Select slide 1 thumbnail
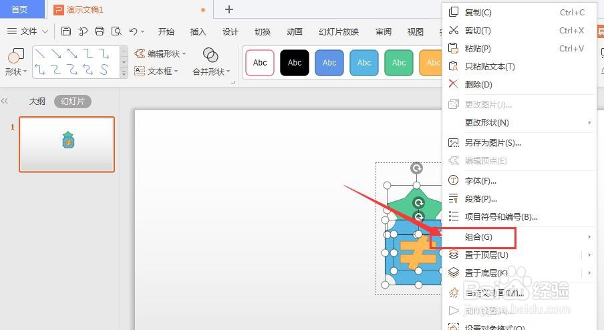Viewport: 604px width, 330px height. 67,144
